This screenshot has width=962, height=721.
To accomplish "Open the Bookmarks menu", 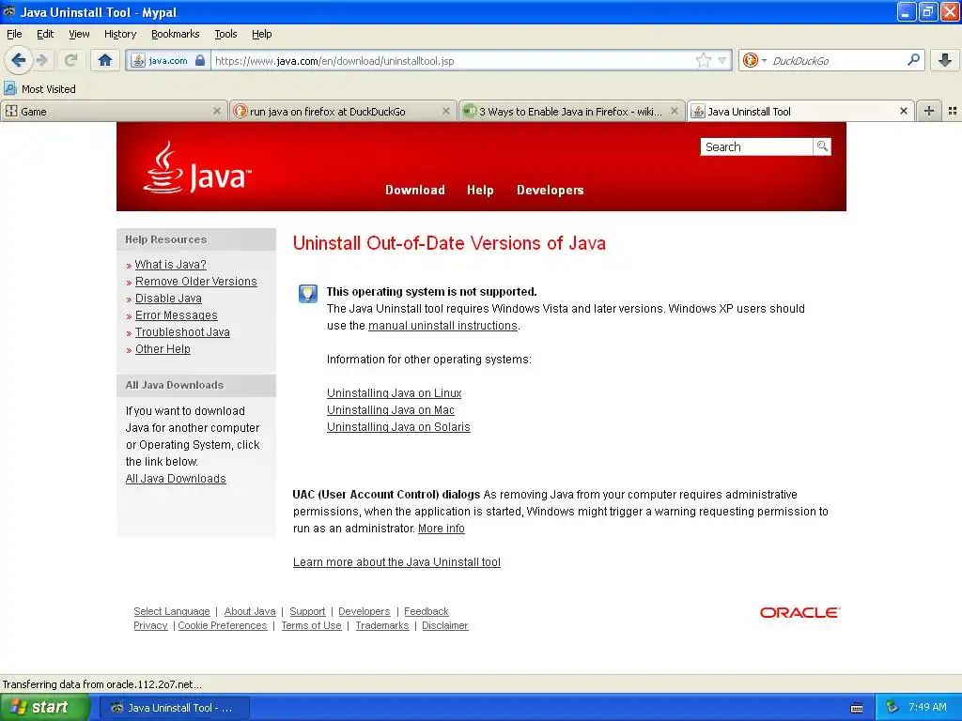I will (x=176, y=34).
